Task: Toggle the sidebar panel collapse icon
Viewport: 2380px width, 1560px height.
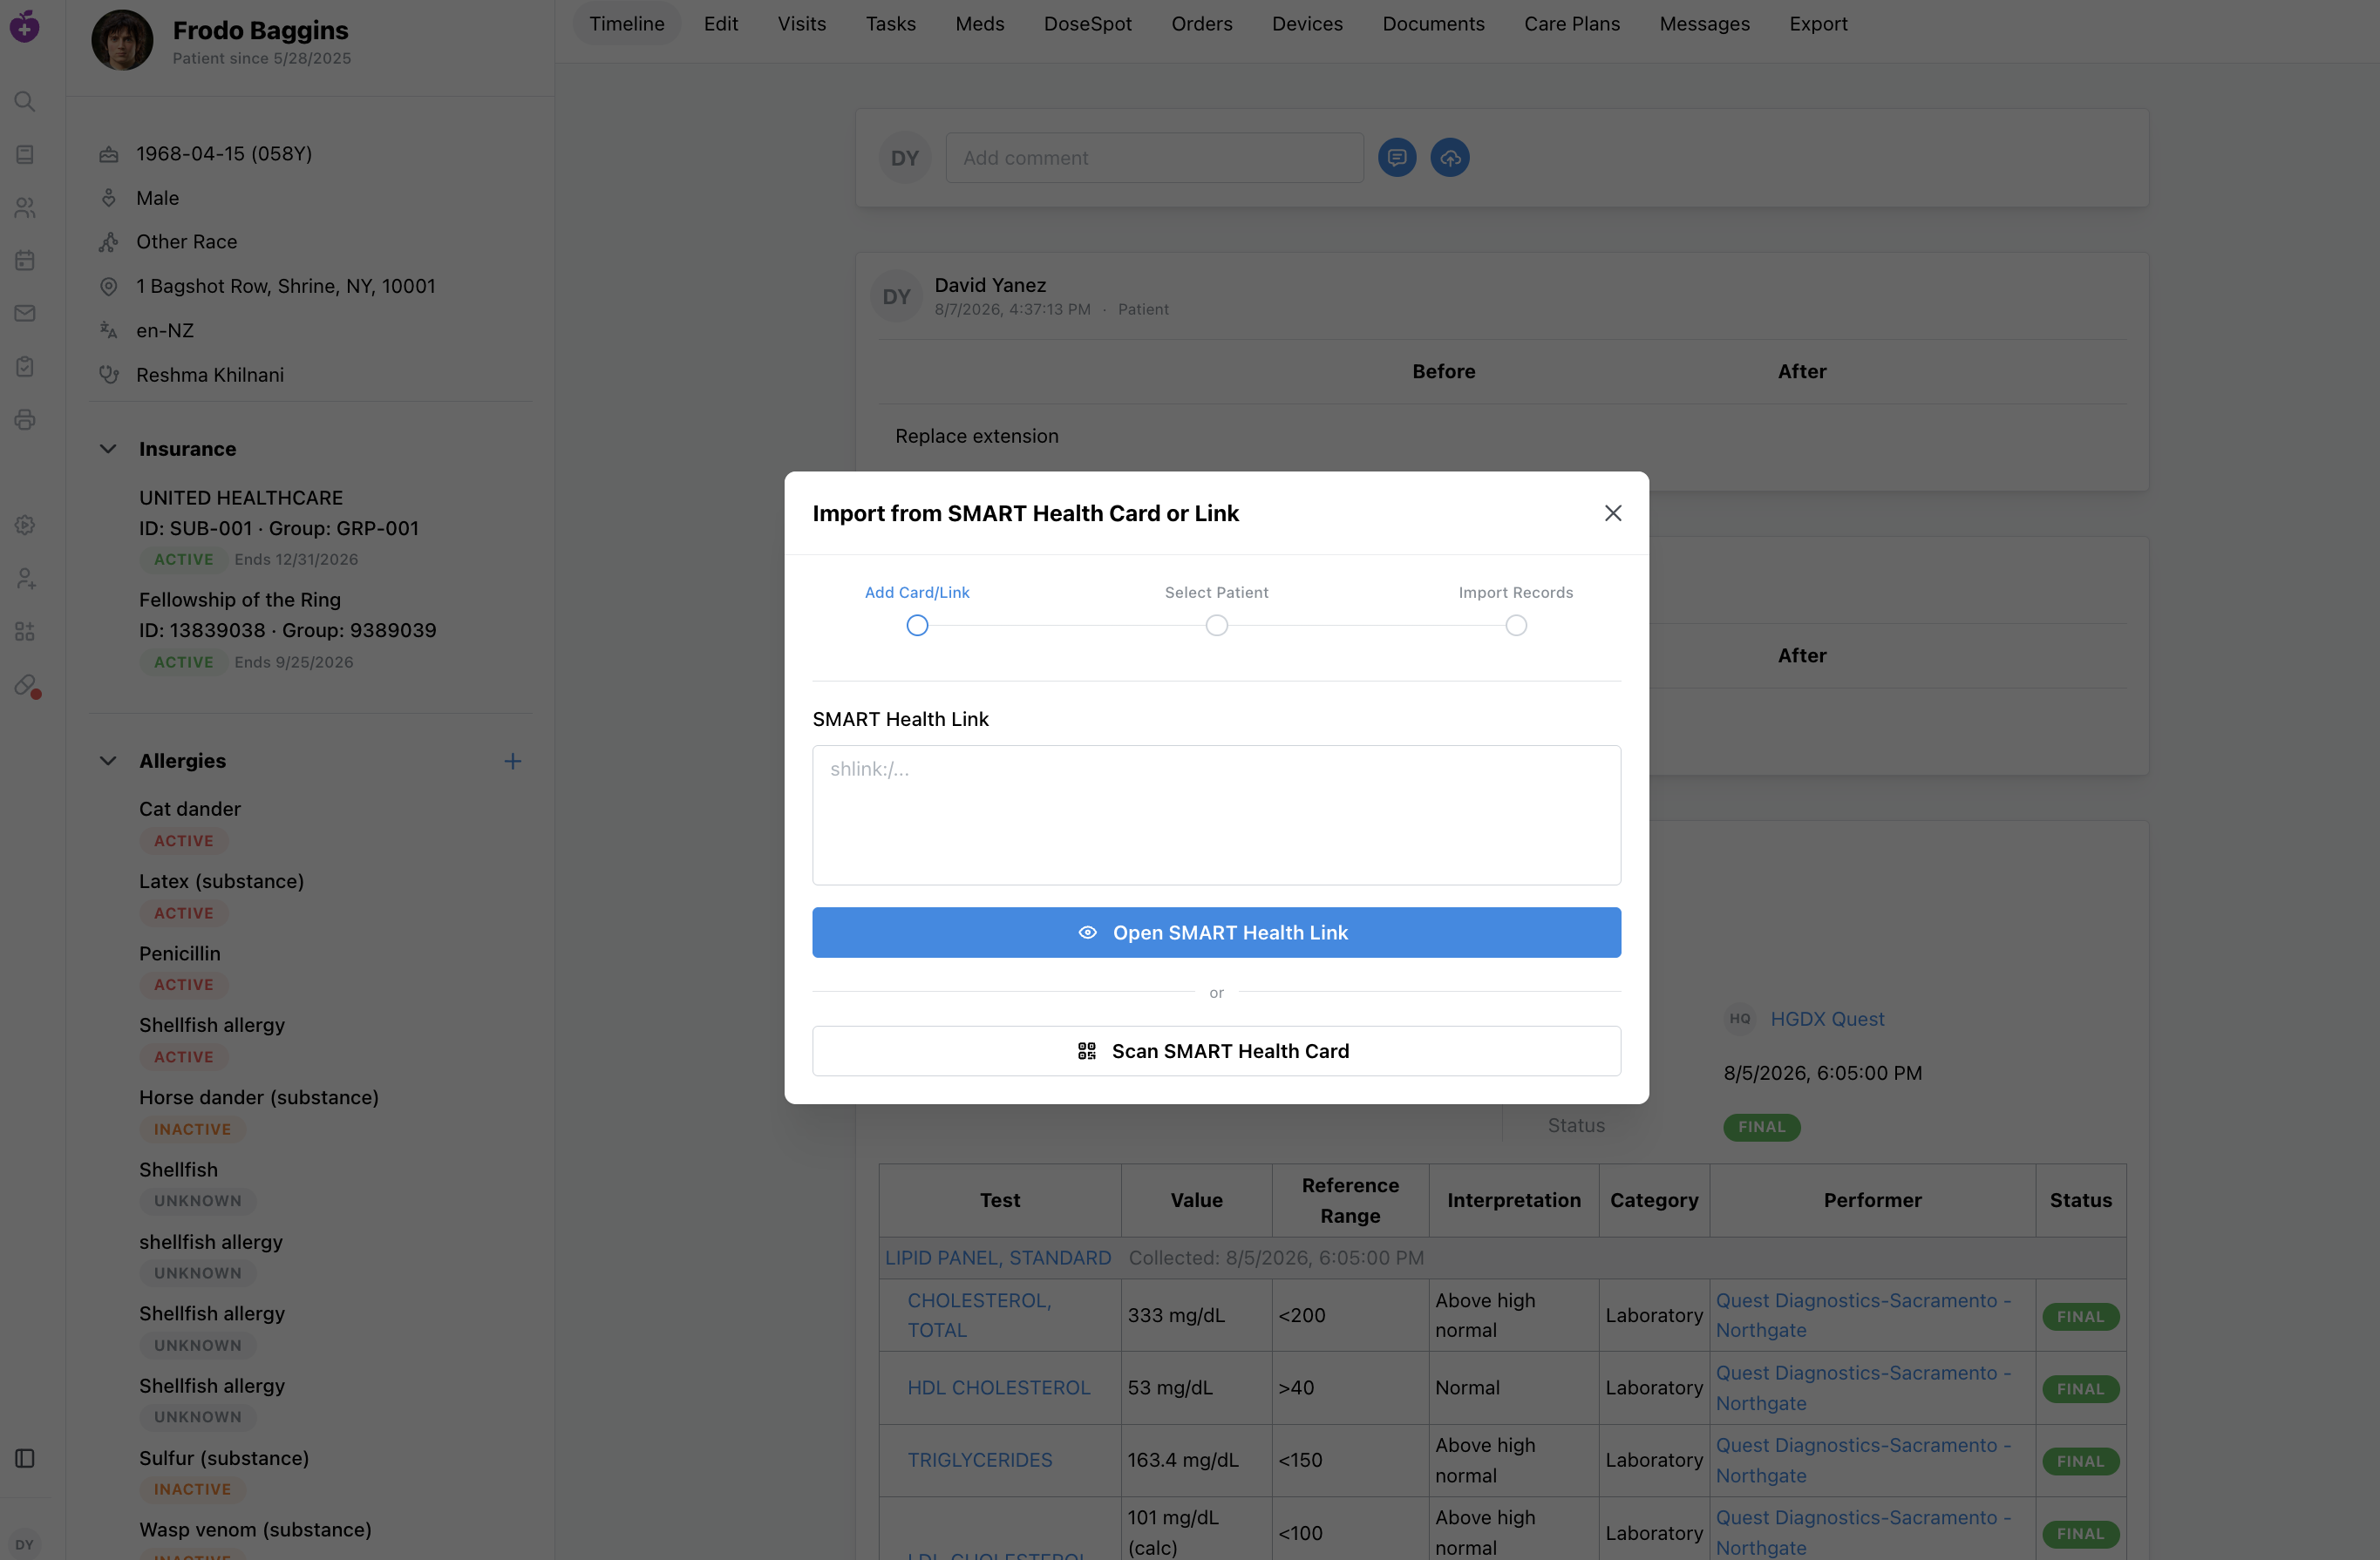Action: pos(25,1458)
